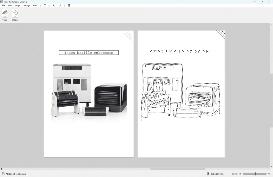Click the horizontal scrollbar thumb

click(178, 169)
